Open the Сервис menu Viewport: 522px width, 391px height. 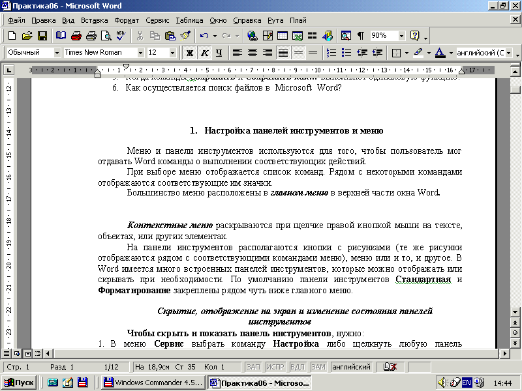pyautogui.click(x=157, y=20)
